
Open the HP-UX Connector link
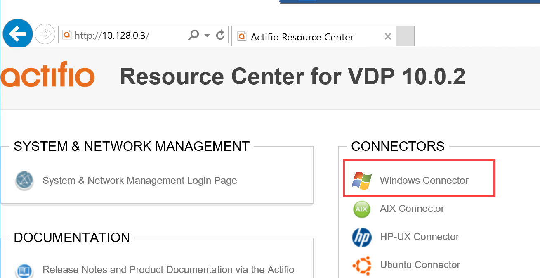pos(419,237)
